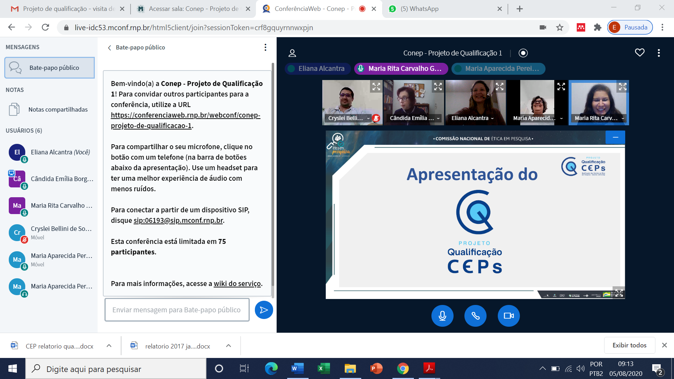
Task: Select user Eliana Alcantra (Você)
Action: point(49,152)
